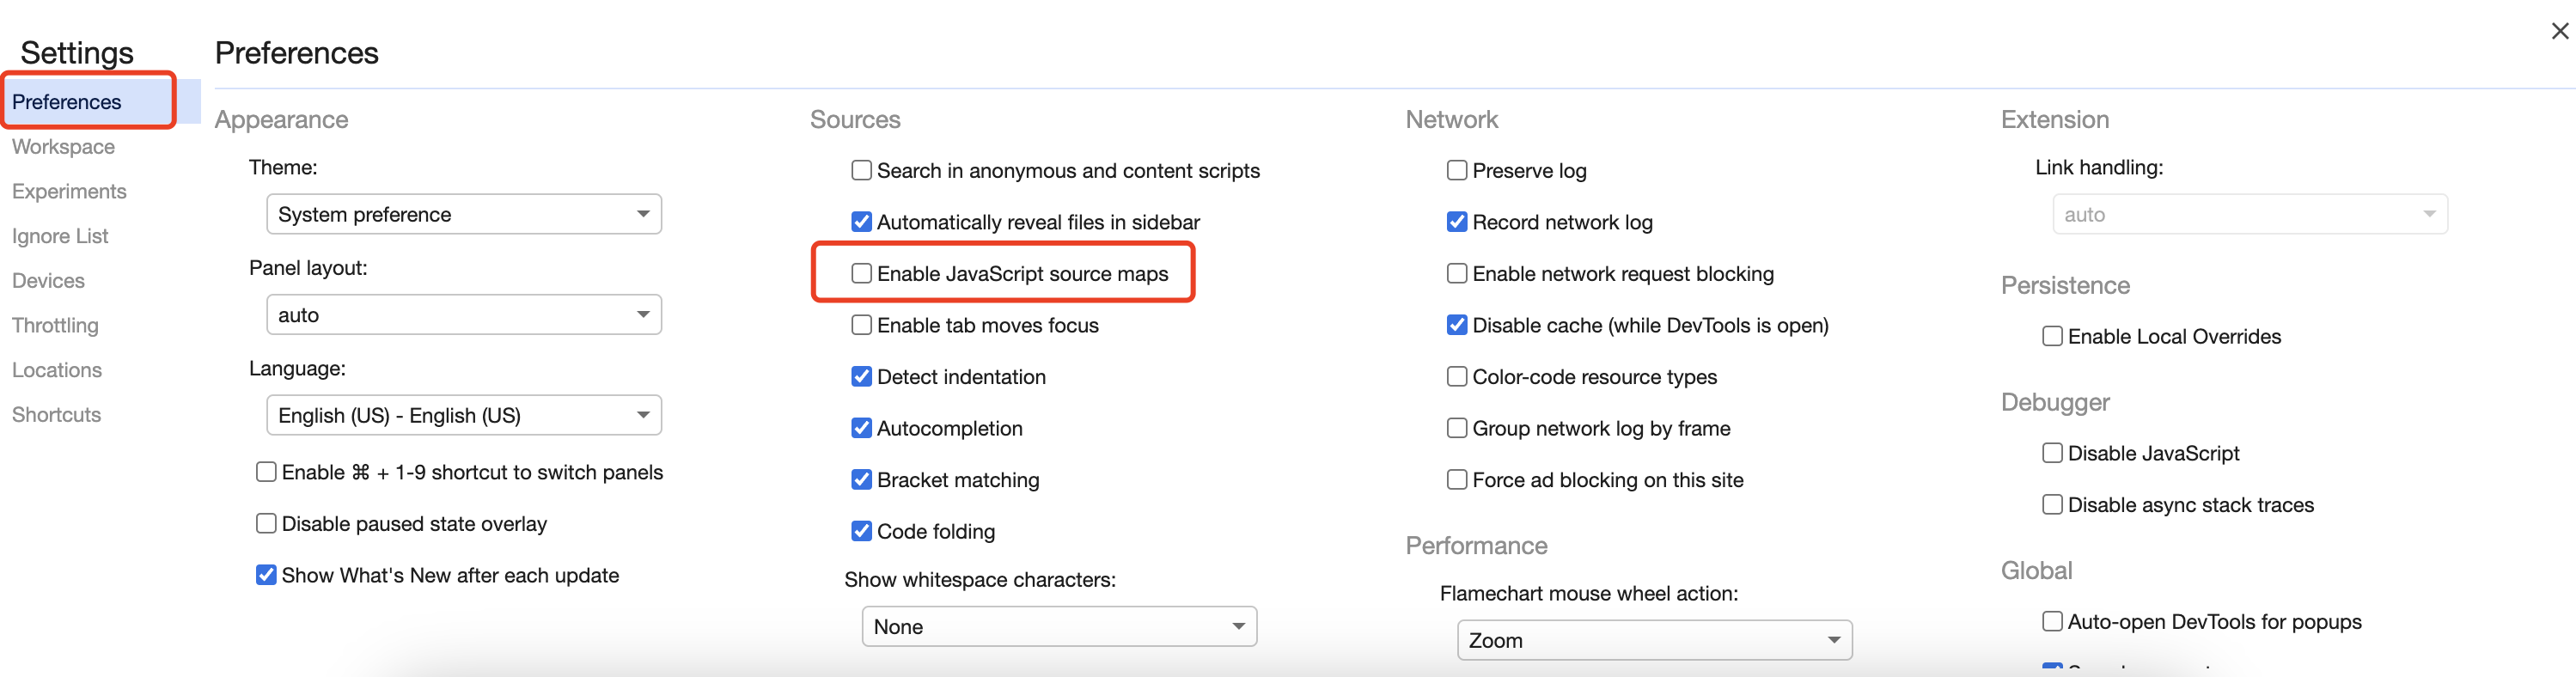Open the Show whitespace characters dropdown

(1058, 627)
